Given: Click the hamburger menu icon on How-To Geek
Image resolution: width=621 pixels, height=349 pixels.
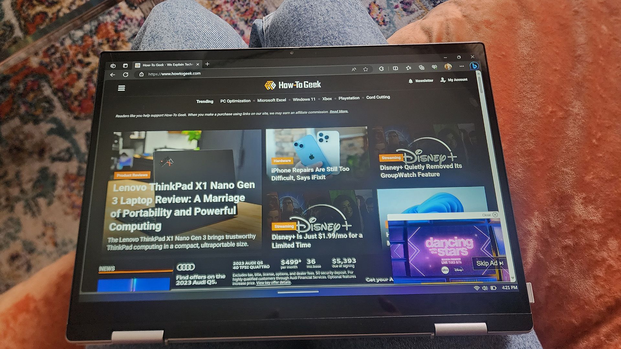Looking at the screenshot, I should tap(122, 88).
